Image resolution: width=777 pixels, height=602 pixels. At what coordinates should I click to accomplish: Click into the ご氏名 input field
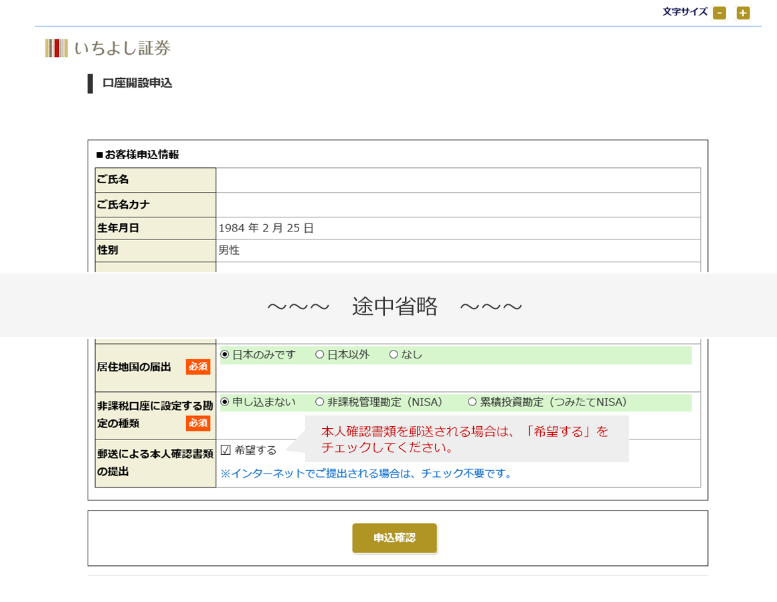pos(458,180)
